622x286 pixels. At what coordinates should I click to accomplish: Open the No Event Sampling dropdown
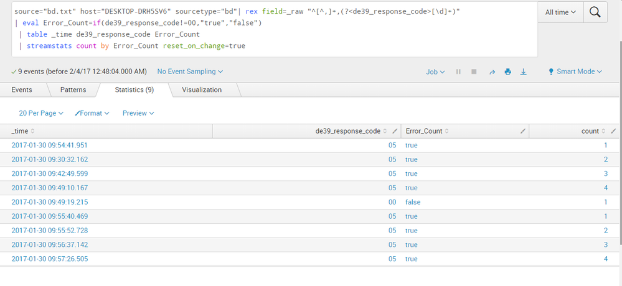tap(190, 71)
